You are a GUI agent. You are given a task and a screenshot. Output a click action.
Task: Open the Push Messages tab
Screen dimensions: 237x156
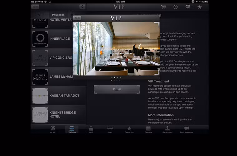pyautogui.click(x=186, y=129)
